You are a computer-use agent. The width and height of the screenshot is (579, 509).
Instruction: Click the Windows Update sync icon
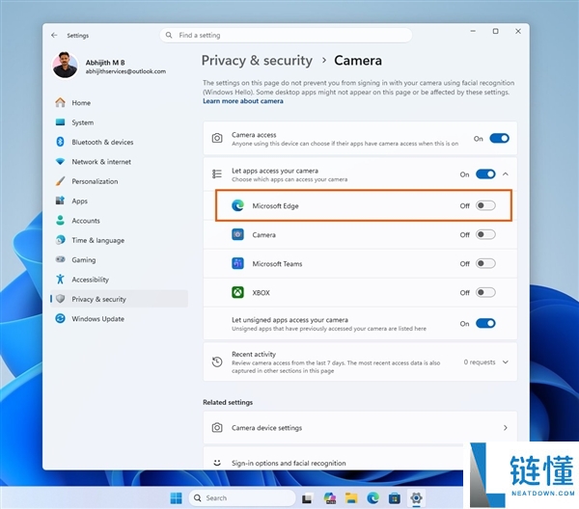click(60, 318)
